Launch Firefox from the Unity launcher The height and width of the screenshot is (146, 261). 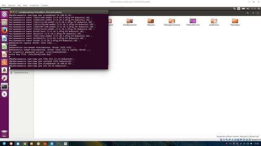pyautogui.click(x=4, y=30)
